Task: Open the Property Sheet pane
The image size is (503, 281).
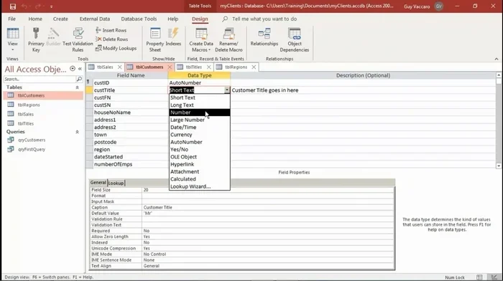Action: 155,39
